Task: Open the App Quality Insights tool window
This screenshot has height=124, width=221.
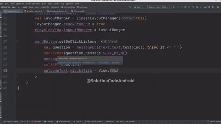Action: (94, 122)
